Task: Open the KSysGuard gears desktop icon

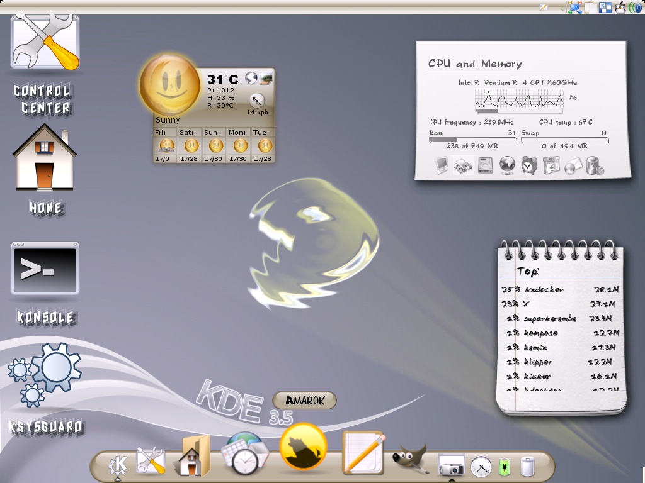Action: [45, 375]
